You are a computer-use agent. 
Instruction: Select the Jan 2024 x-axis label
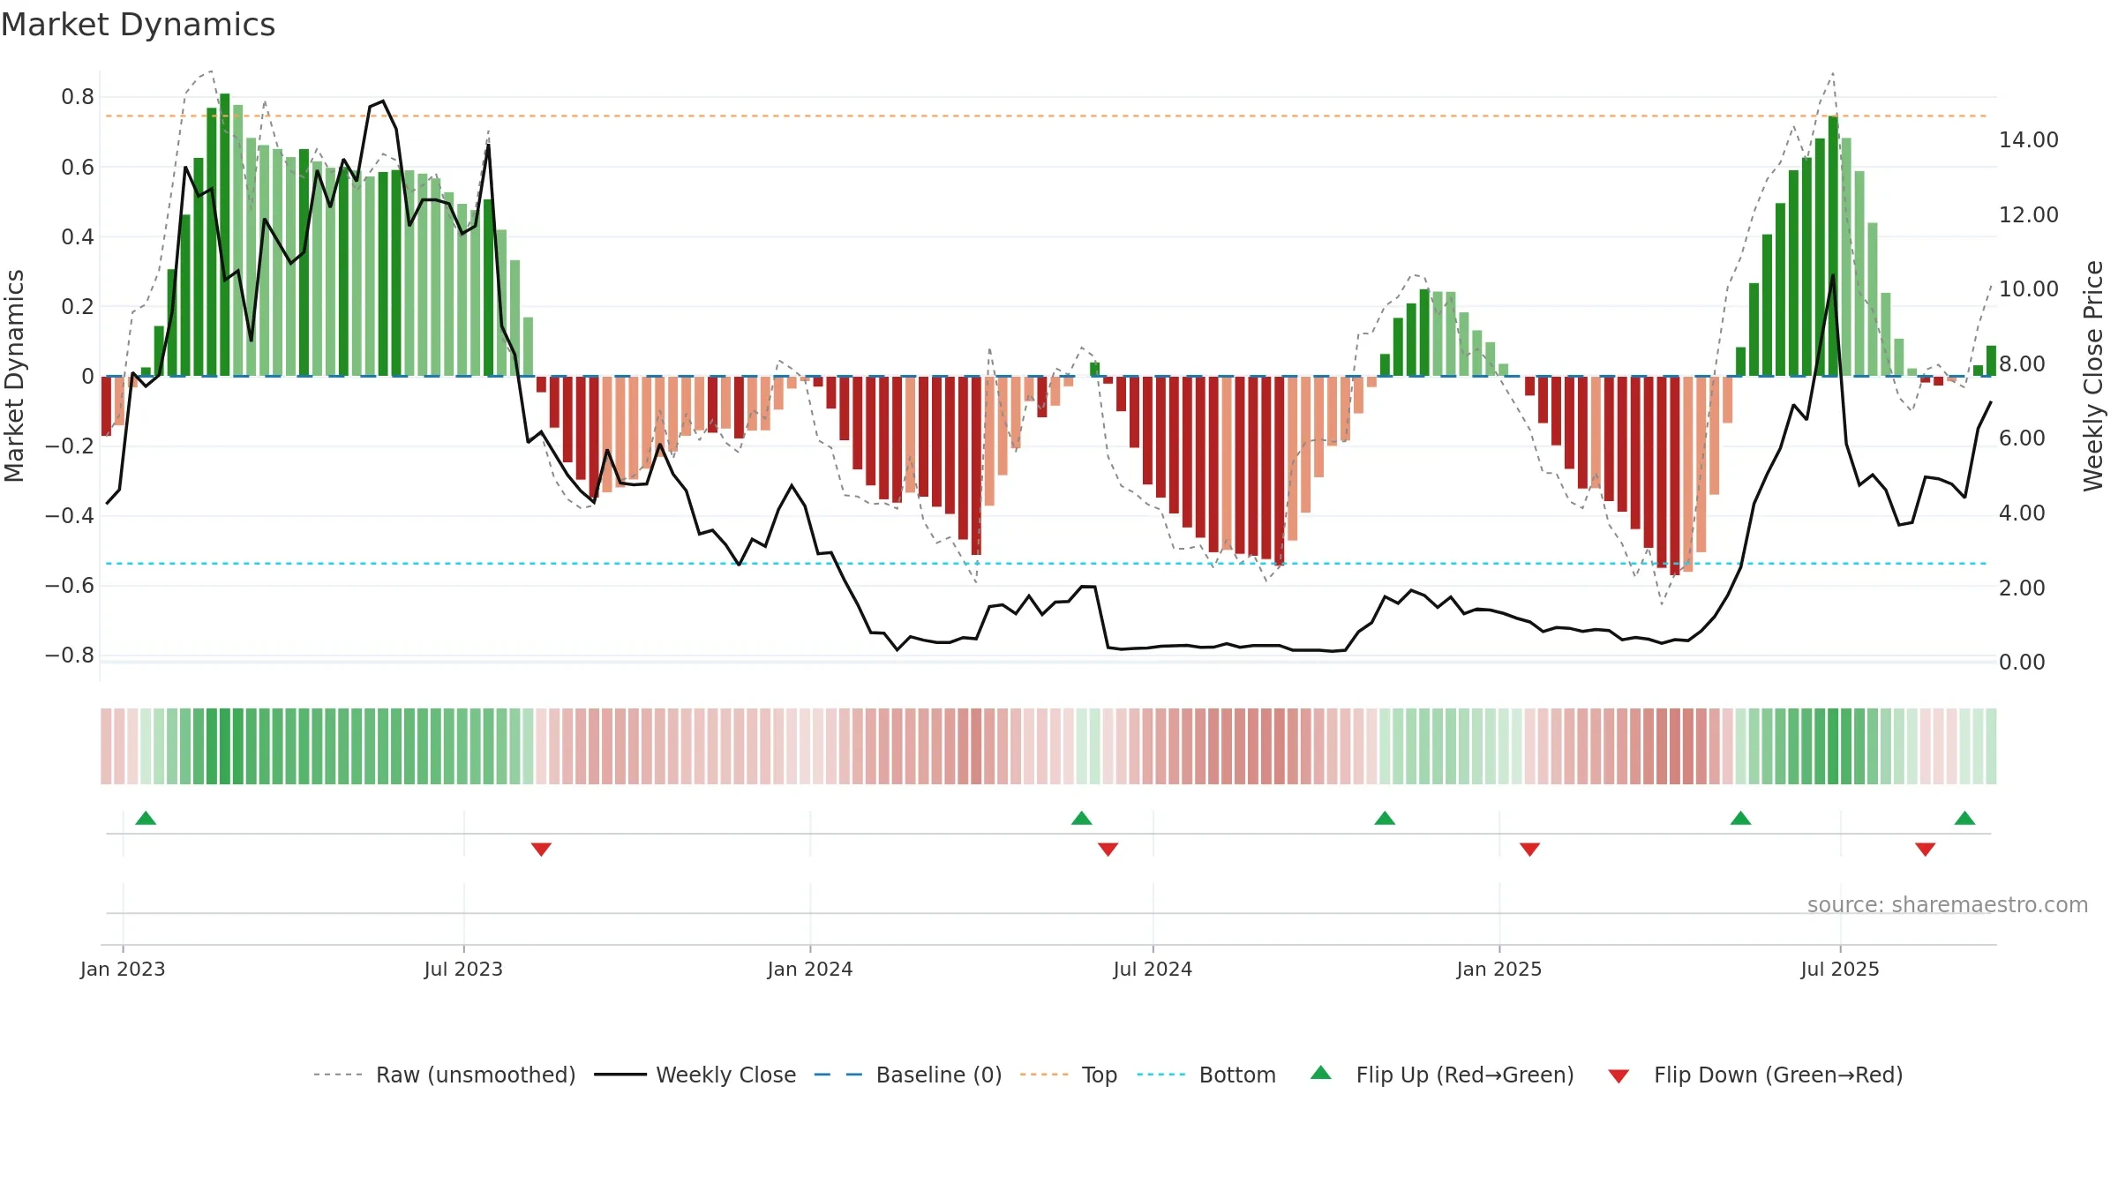point(810,969)
